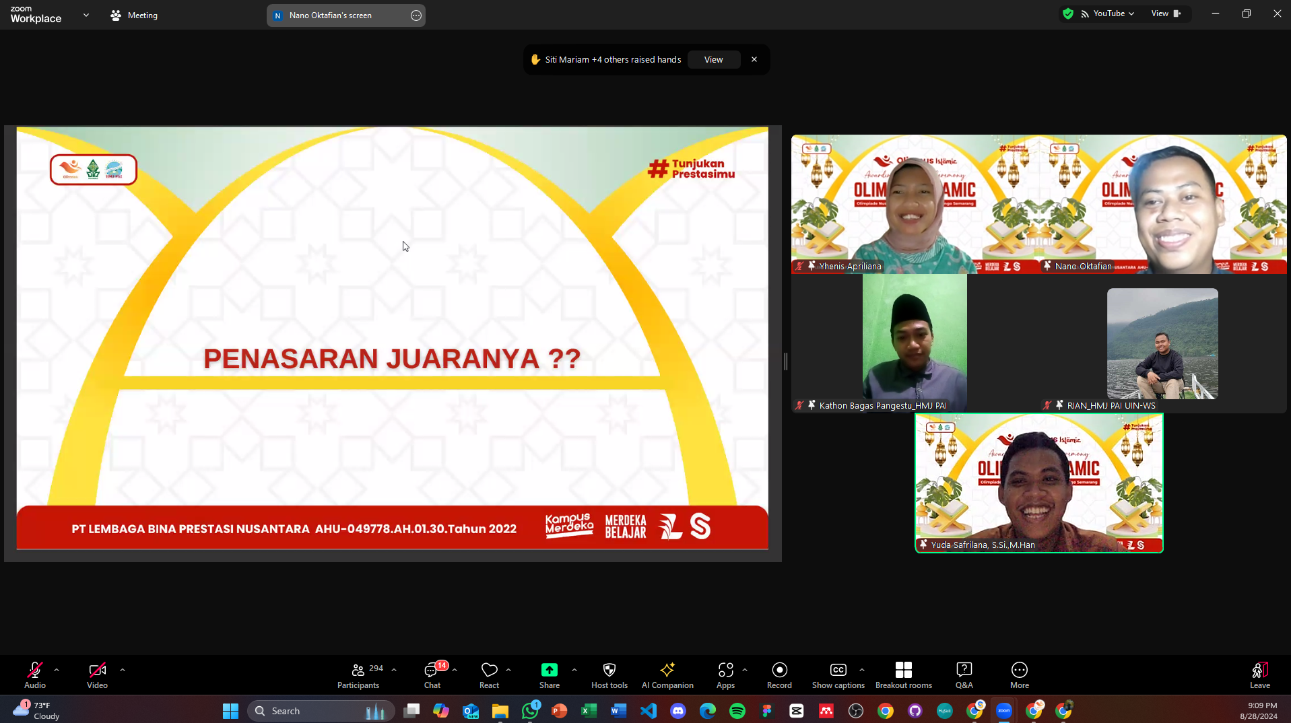Image resolution: width=1291 pixels, height=723 pixels.
Task: Select Yuda Safrilana's video thumbnail
Action: pos(1038,483)
